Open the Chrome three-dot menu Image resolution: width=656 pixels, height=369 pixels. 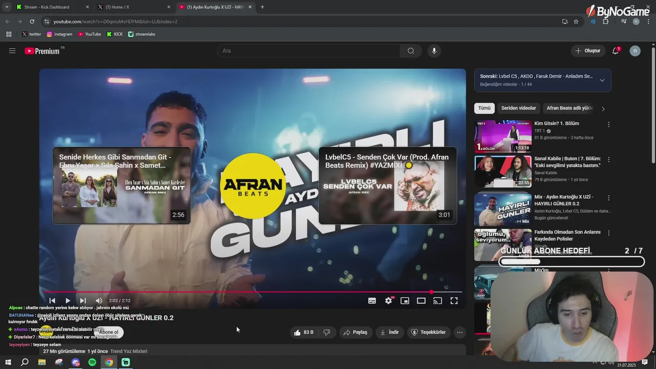click(x=647, y=22)
